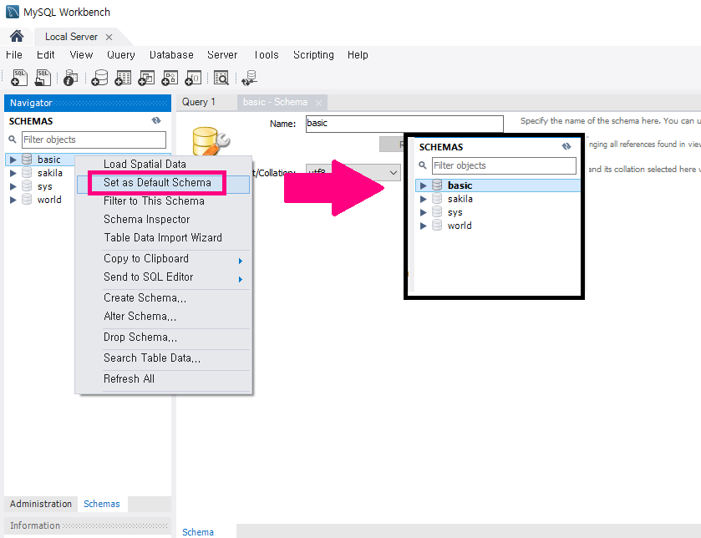
Task: Click the schema Name input field
Action: pyautogui.click(x=404, y=124)
